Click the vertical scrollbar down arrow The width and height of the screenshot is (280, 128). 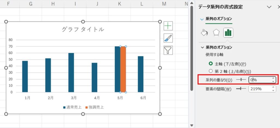click(192, 125)
